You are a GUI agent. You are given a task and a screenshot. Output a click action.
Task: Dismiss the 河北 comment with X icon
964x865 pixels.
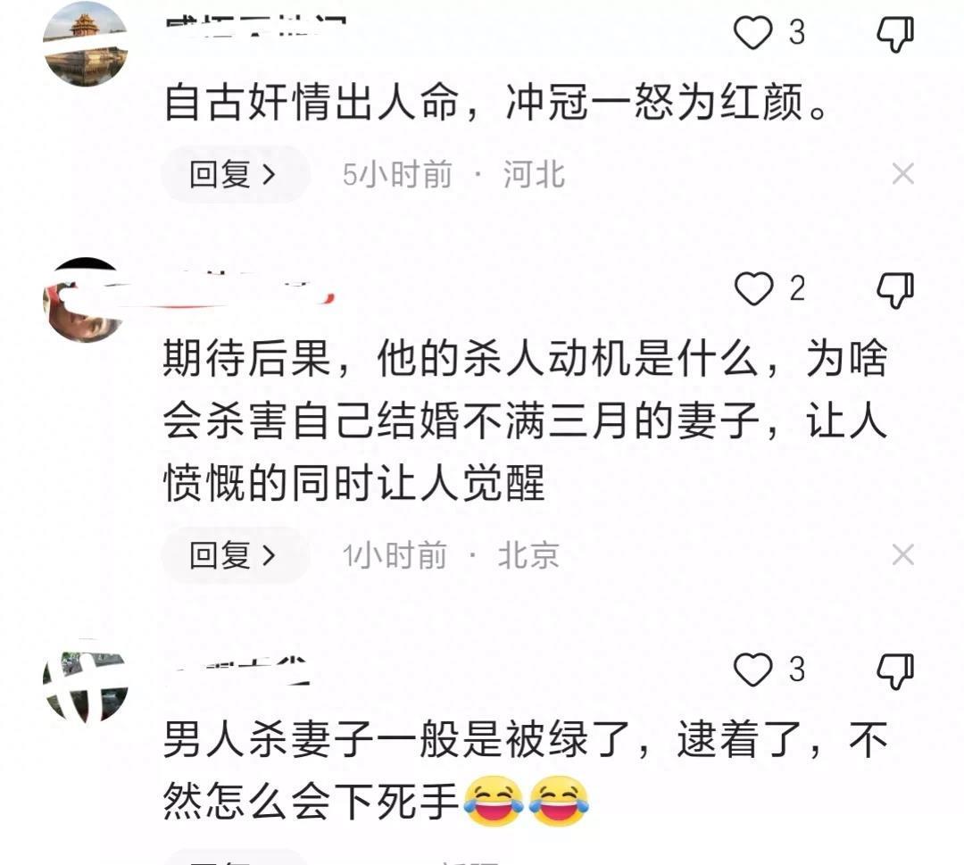[x=902, y=174]
